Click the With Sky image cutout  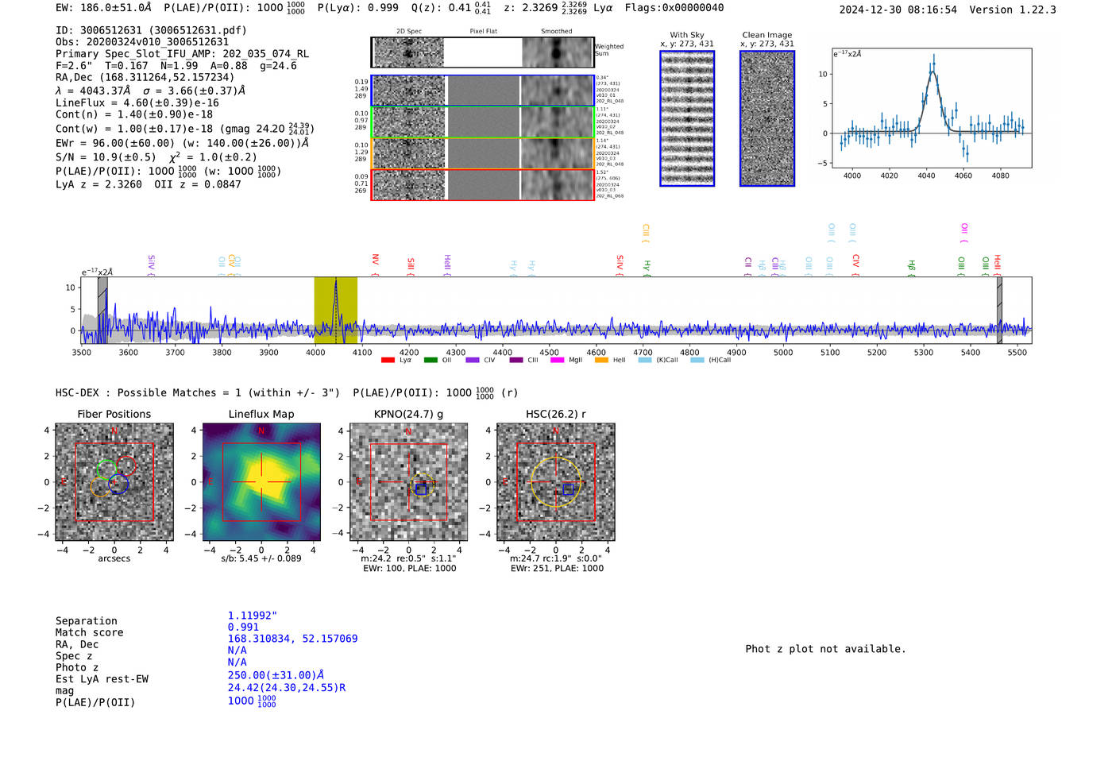[687, 118]
